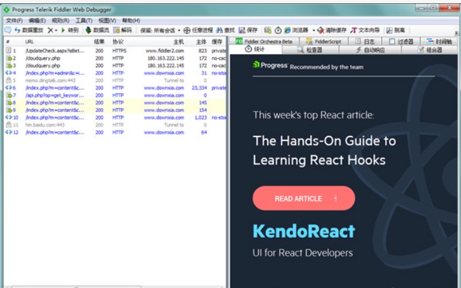
Task: Select highlighted session 9 with body 154
Action: pos(115,110)
